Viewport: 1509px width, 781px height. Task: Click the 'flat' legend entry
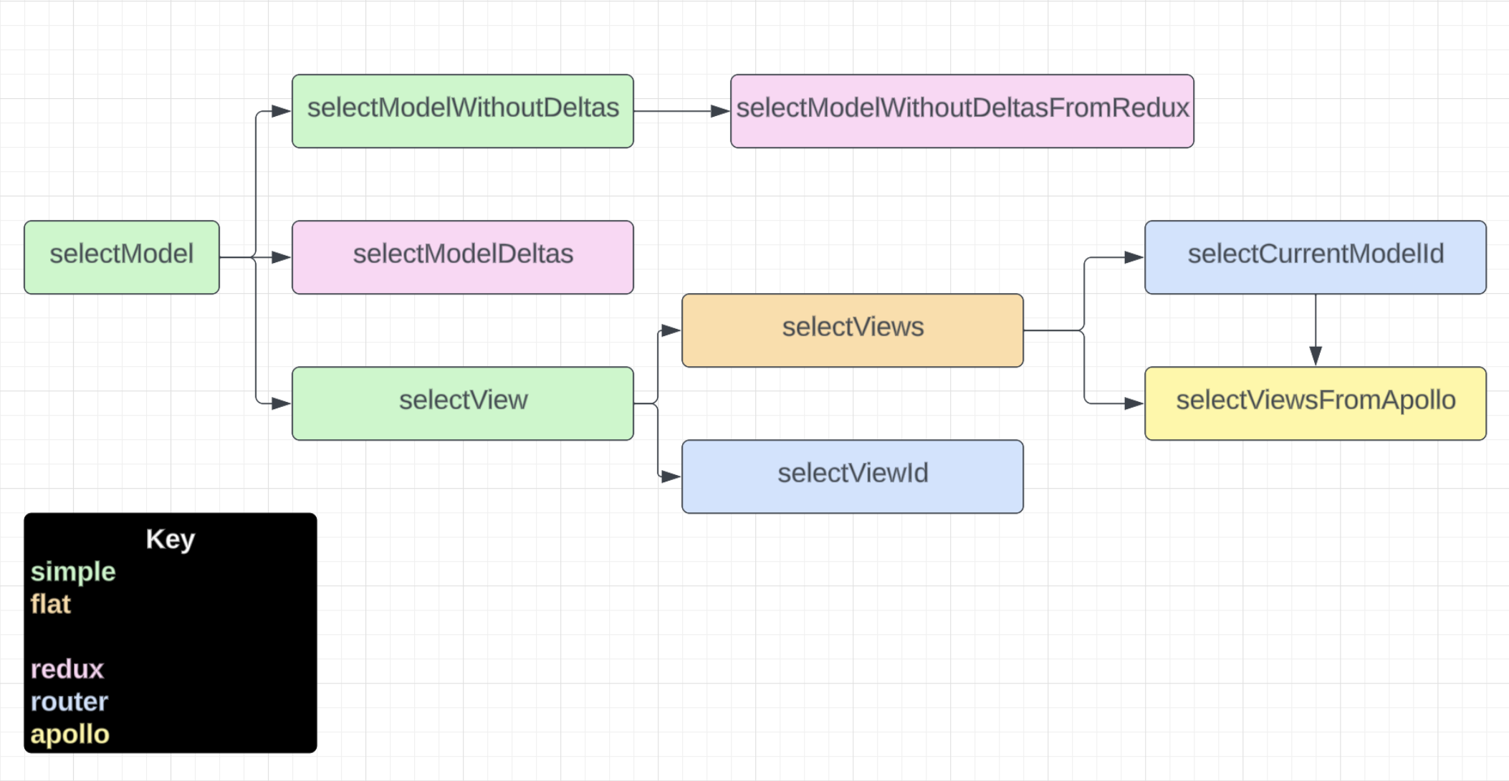(50, 604)
